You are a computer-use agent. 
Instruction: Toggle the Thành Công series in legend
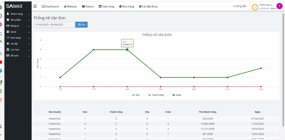coord(156,95)
